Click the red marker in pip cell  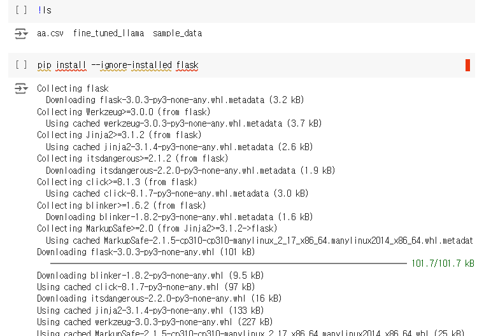tap(467, 65)
